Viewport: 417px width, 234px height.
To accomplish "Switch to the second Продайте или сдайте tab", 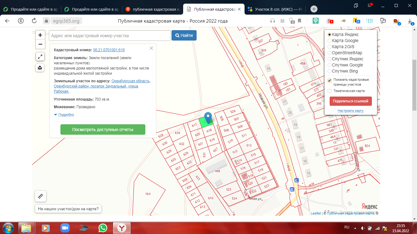I will [91, 9].
